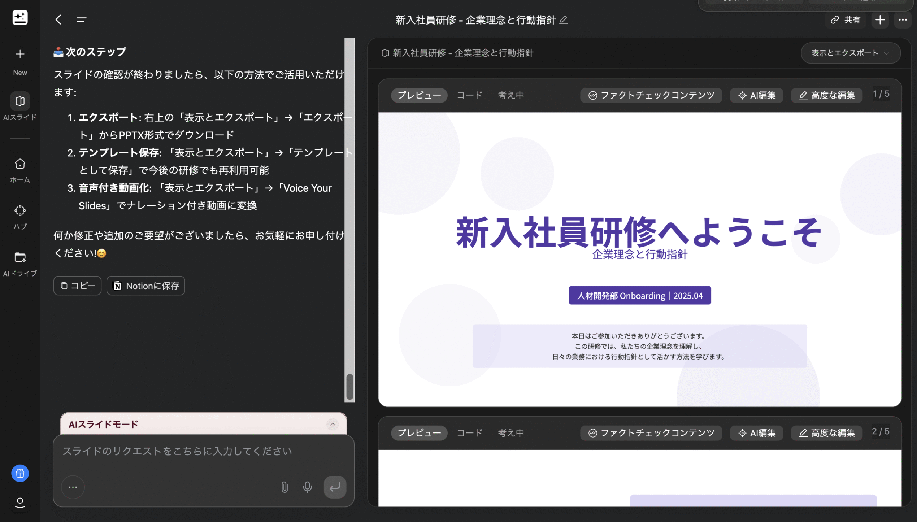This screenshot has height=522, width=917.
Task: Click the blue gift icon
Action: coord(20,473)
